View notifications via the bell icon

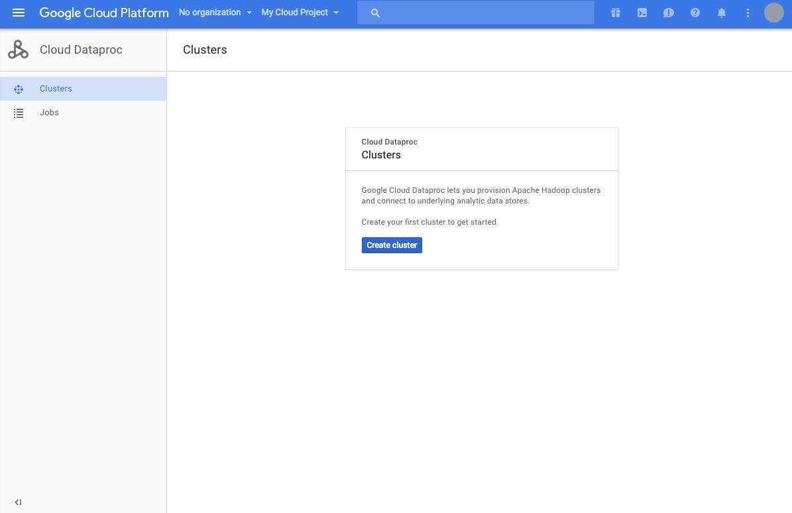click(x=721, y=13)
